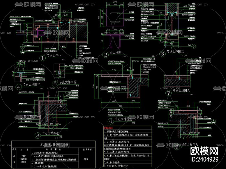Select the title text "节点大样图五"
The image size is (226, 169).
coord(123,119)
